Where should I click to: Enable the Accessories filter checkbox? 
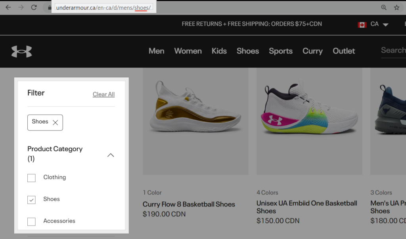[x=31, y=222]
